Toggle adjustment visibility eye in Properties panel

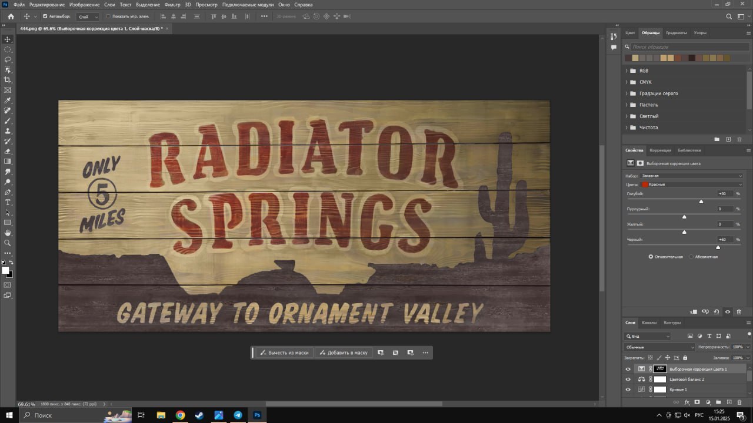(x=728, y=312)
